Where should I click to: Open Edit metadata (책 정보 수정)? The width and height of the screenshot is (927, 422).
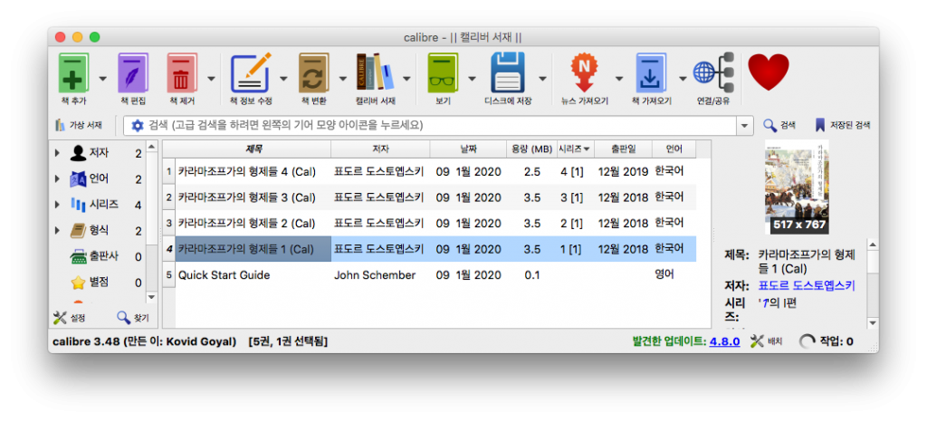tap(251, 73)
